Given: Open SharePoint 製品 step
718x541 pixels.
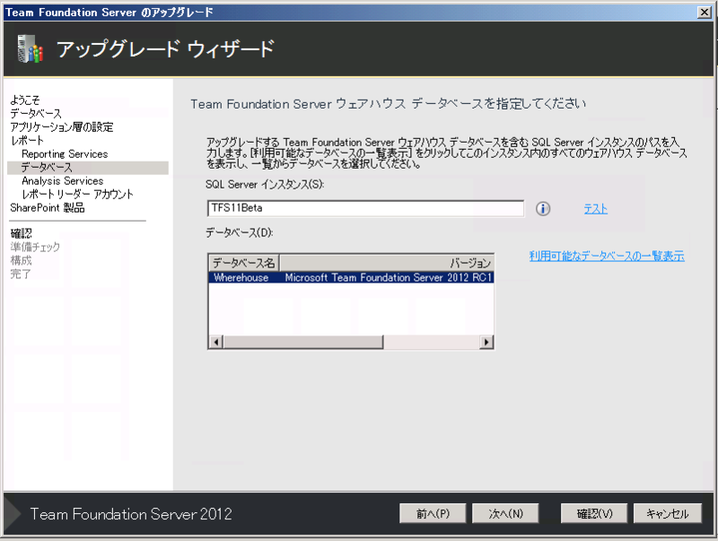Looking at the screenshot, I should tap(48, 208).
